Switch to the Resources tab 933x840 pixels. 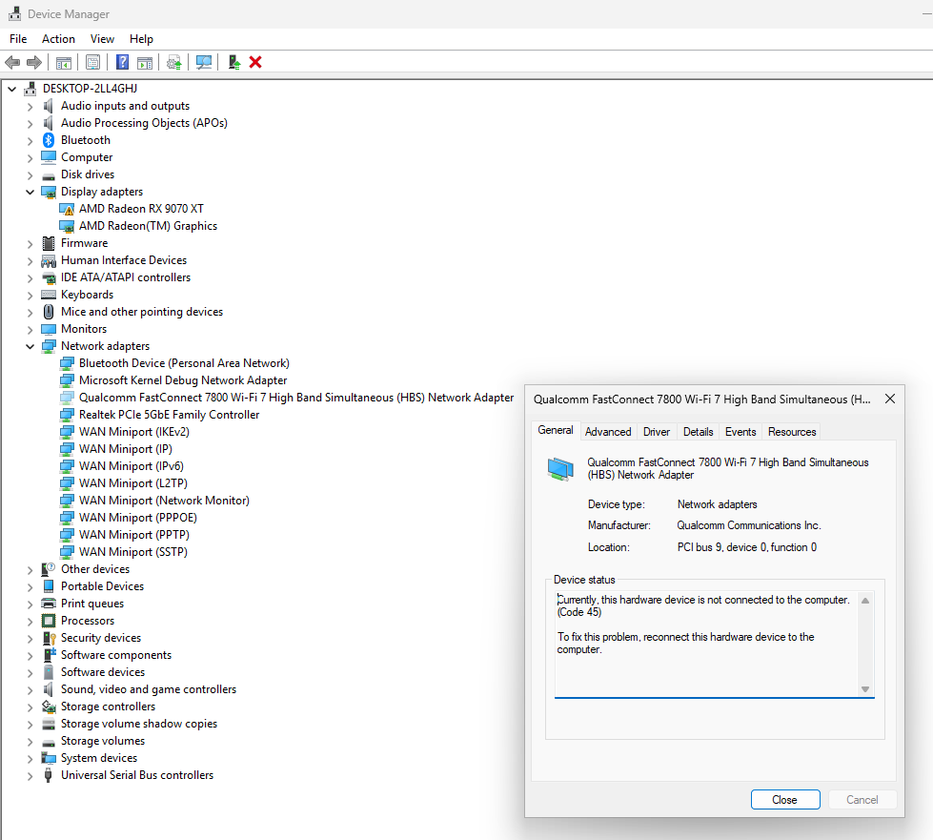(792, 432)
